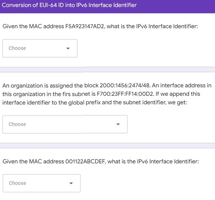215x200 pixels.
Task: Click the "Choose" placeholder in the bottom dropdown
Action: (17, 183)
